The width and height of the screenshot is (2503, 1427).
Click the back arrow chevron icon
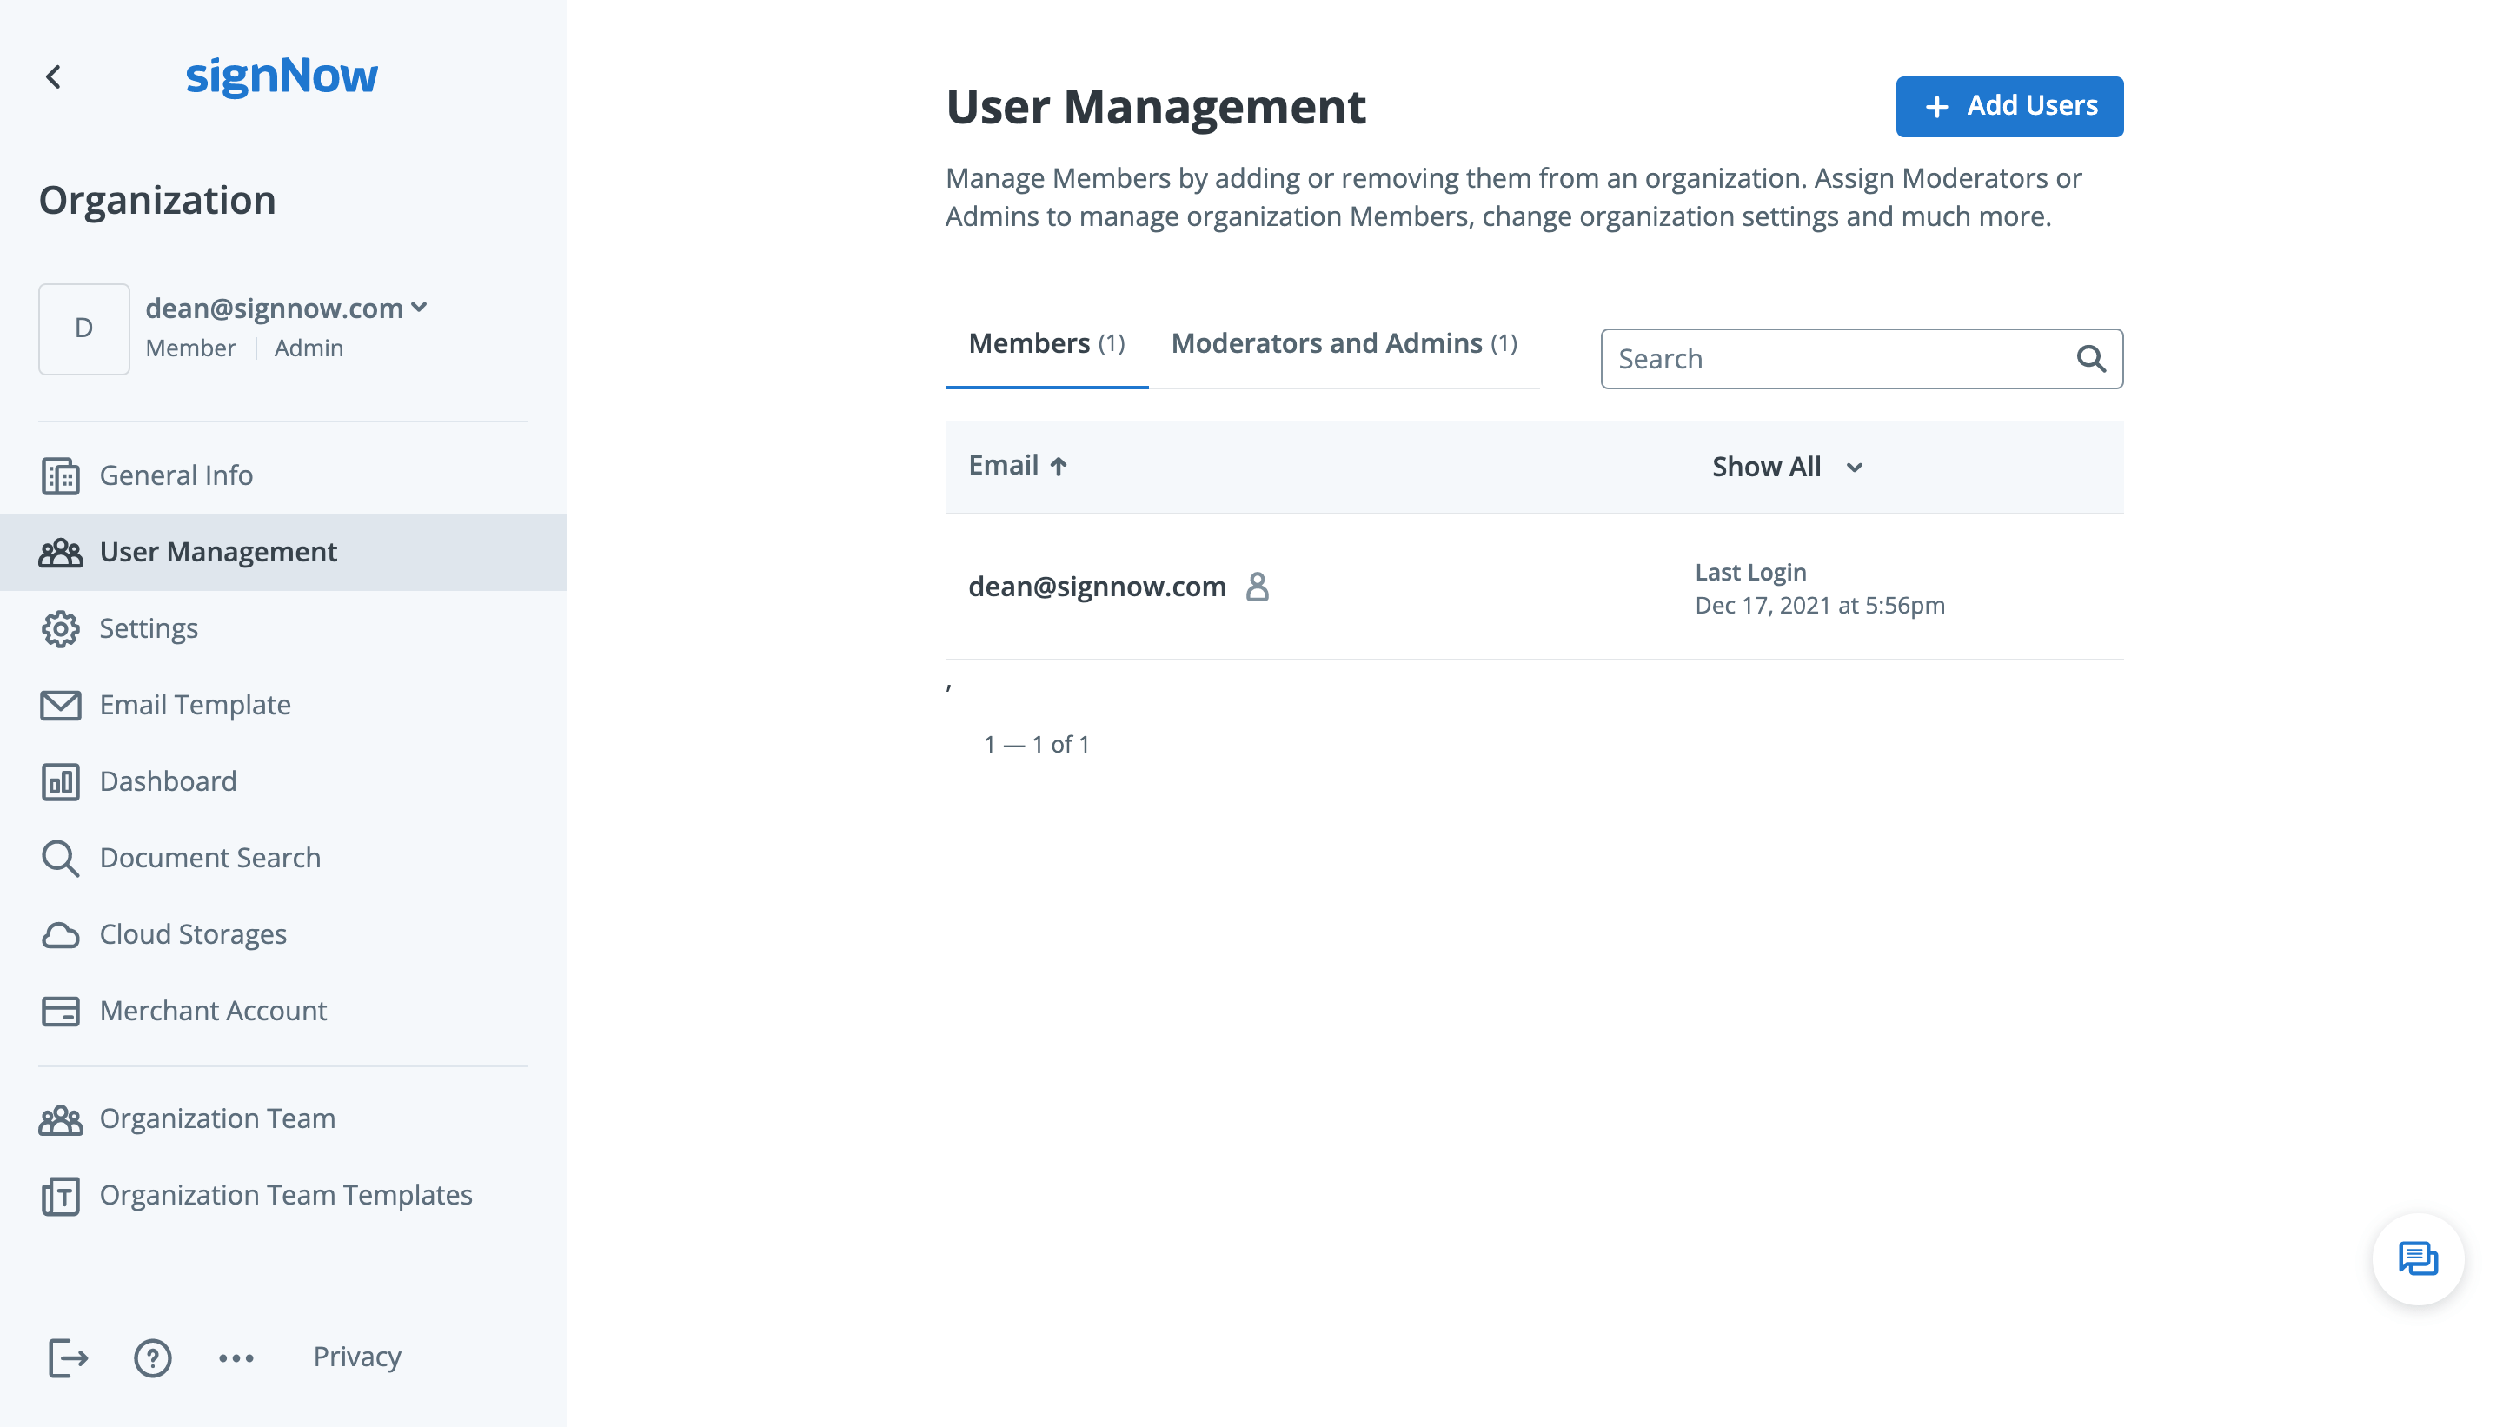(54, 76)
